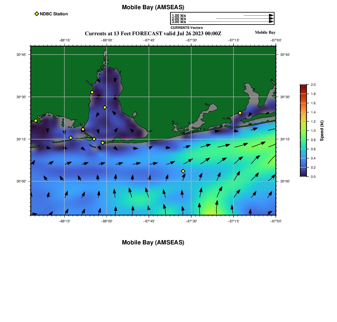Select the isolated offshore station marker in the open Gulf

click(183, 171)
